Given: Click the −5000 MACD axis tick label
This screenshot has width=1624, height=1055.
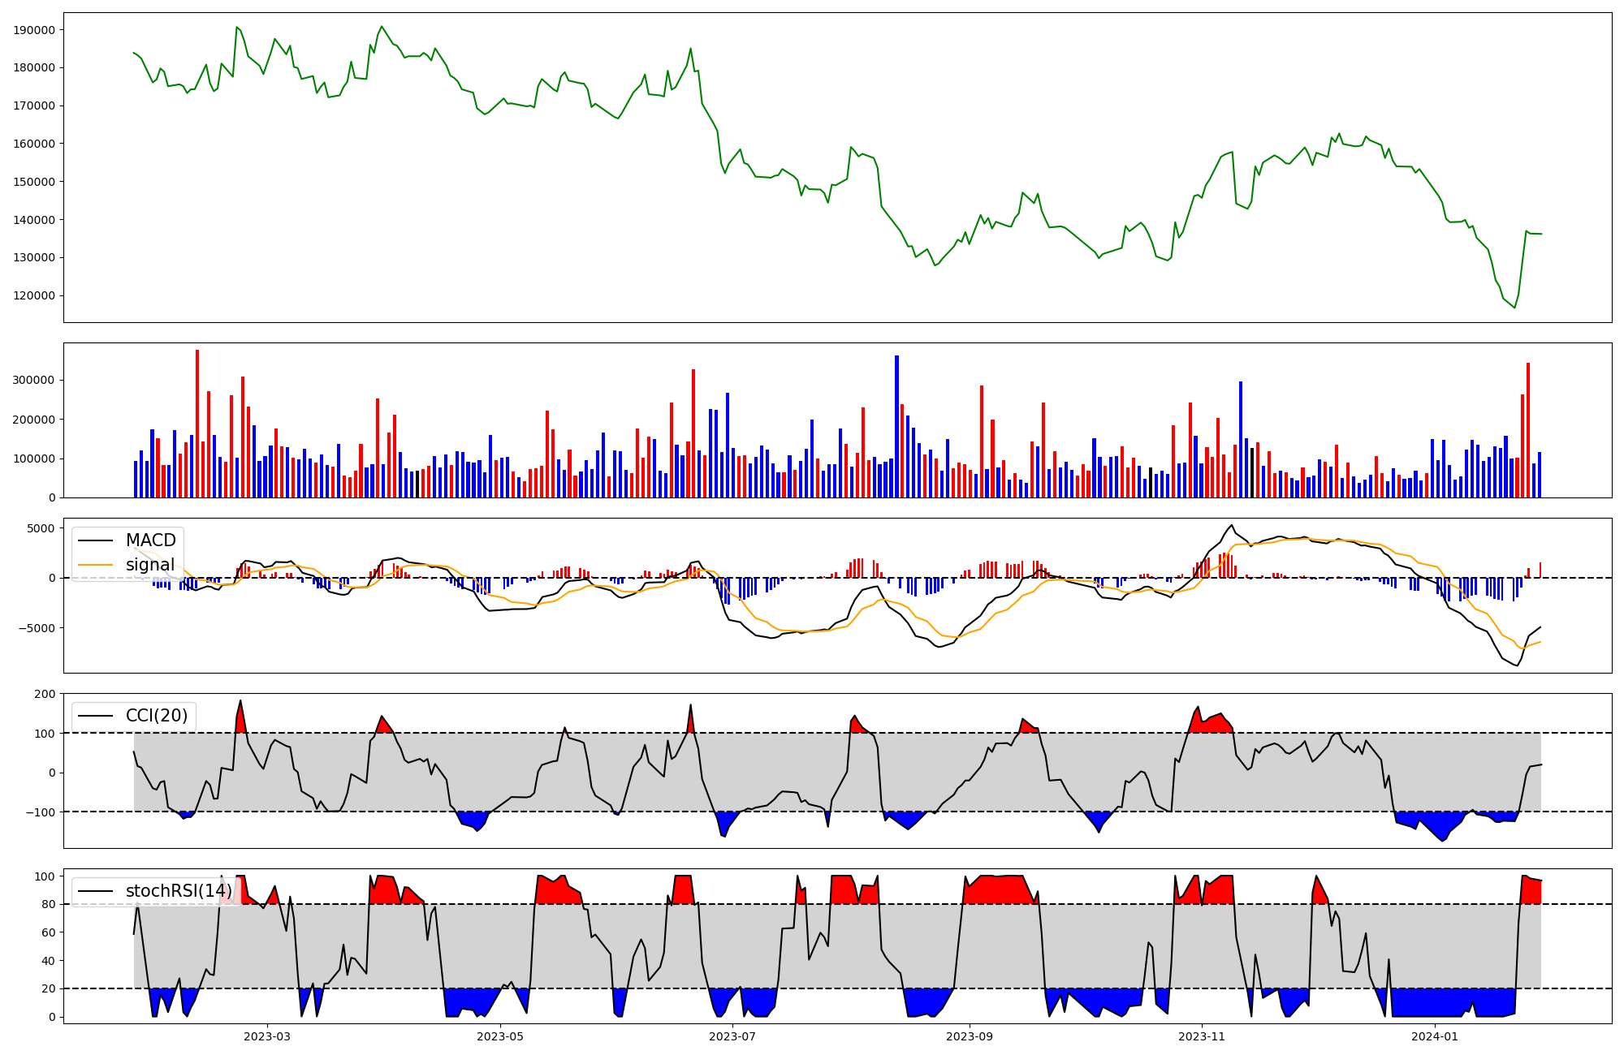Looking at the screenshot, I should pyautogui.click(x=37, y=628).
